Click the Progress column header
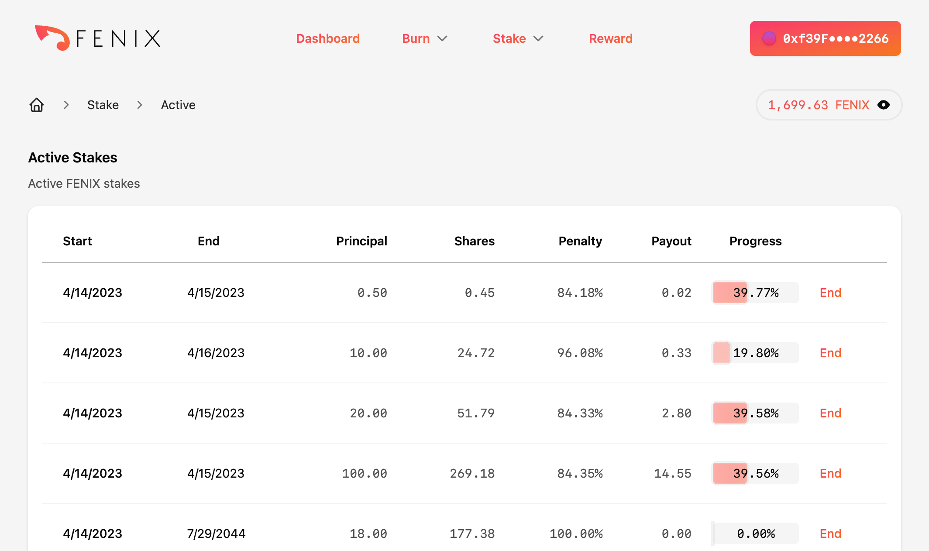 pyautogui.click(x=755, y=241)
